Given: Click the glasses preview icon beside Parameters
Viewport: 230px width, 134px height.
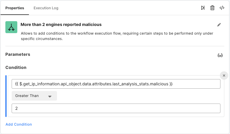Looking at the screenshot, I should (x=220, y=55).
